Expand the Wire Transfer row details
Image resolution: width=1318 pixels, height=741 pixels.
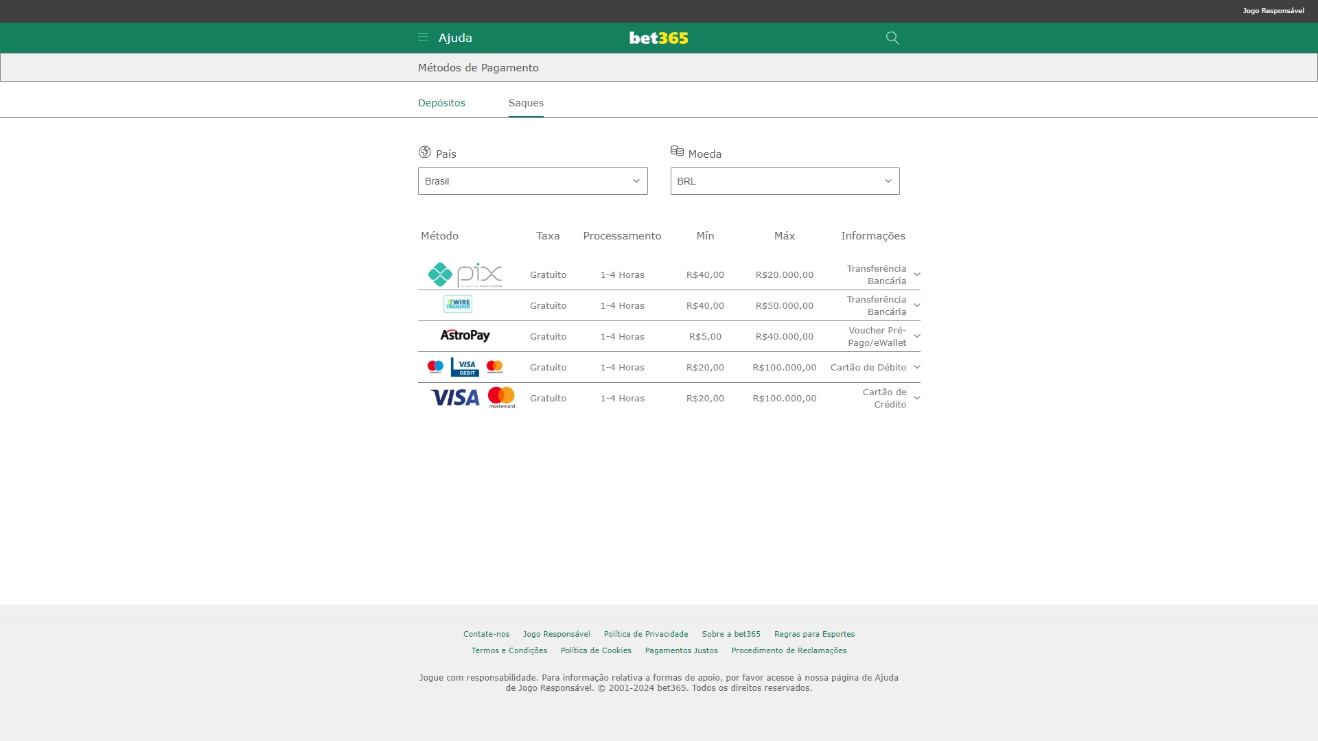[916, 305]
